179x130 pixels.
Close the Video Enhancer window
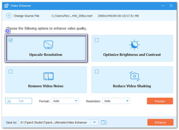[171, 6]
